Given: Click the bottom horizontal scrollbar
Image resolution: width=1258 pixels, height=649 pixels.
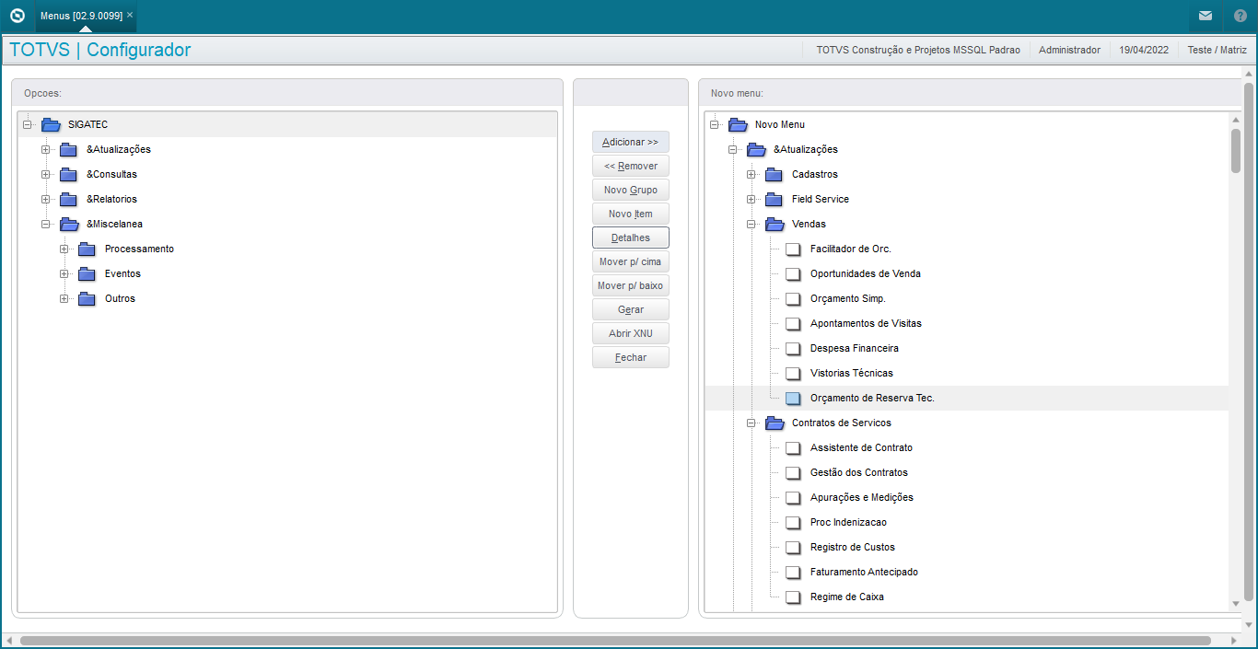Looking at the screenshot, I should point(615,640).
